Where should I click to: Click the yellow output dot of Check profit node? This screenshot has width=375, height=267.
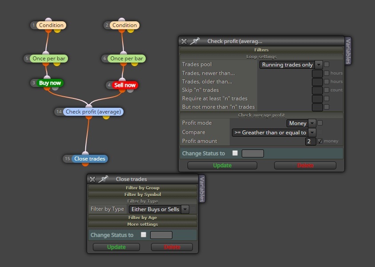point(106,117)
